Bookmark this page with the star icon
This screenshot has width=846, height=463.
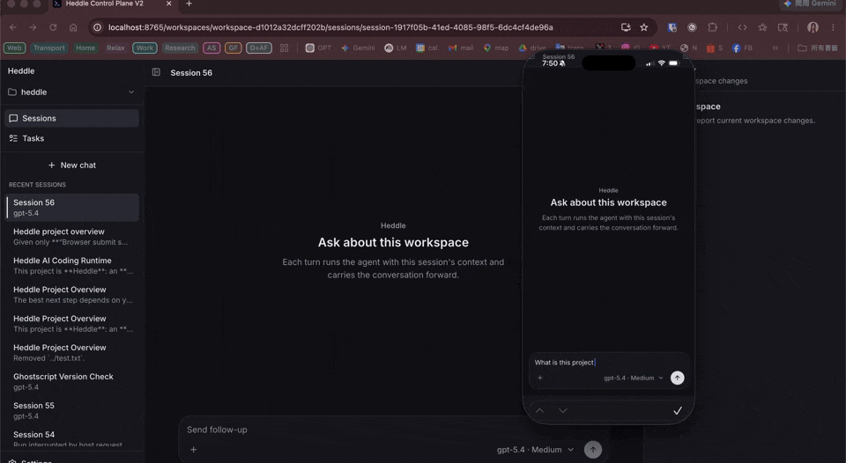(x=643, y=27)
